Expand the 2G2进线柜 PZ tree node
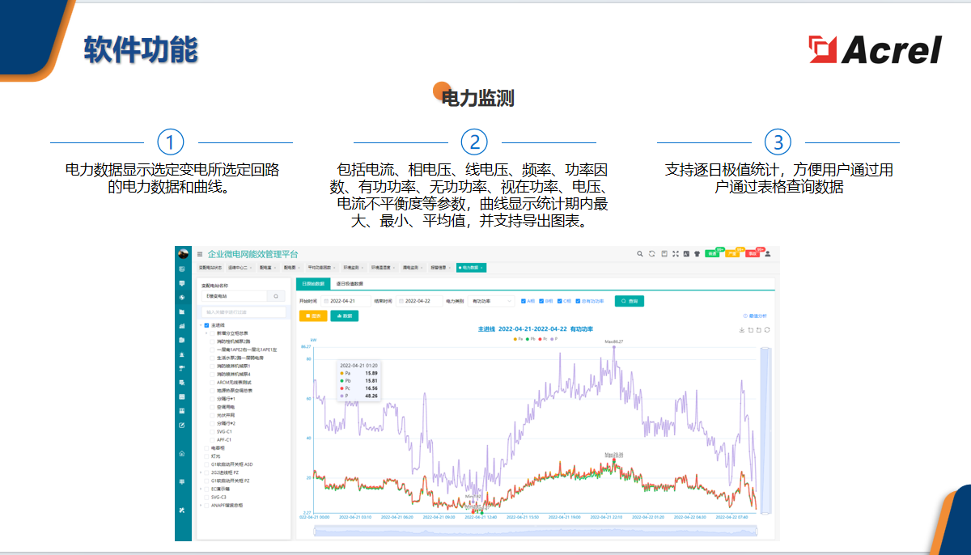Viewport: 971px width, 555px height. coord(201,472)
